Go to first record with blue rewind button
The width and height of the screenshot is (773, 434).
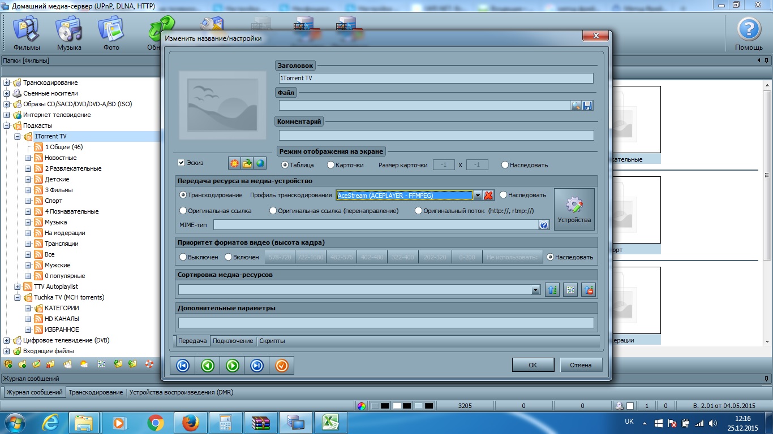pos(183,366)
